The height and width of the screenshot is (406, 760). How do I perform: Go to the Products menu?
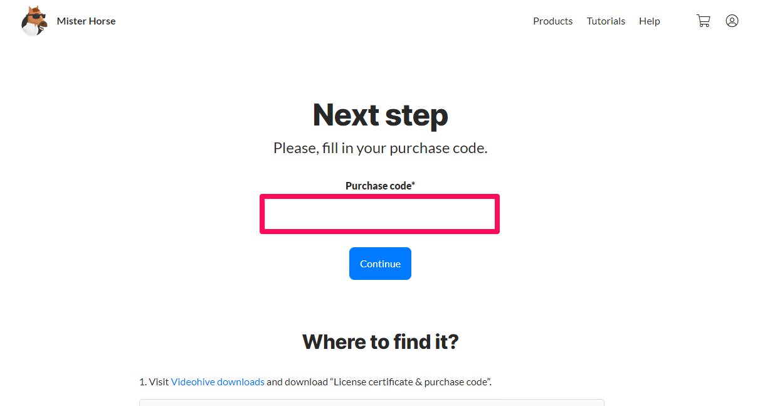coord(552,21)
